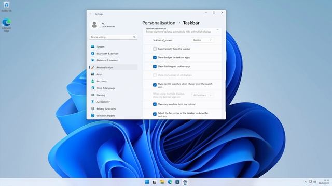
Task: Untick Share any window from my taskbar
Action: pyautogui.click(x=155, y=104)
